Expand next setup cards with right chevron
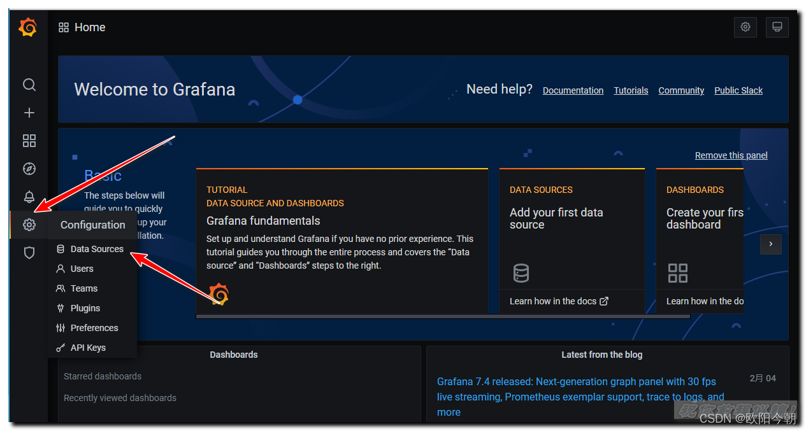This screenshot has width=806, height=431. tap(771, 244)
